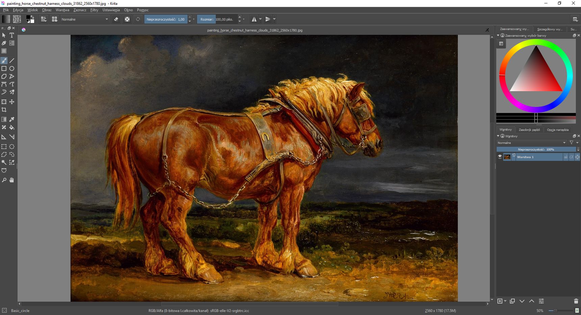
Task: Open the Plik menu
Action: point(6,10)
